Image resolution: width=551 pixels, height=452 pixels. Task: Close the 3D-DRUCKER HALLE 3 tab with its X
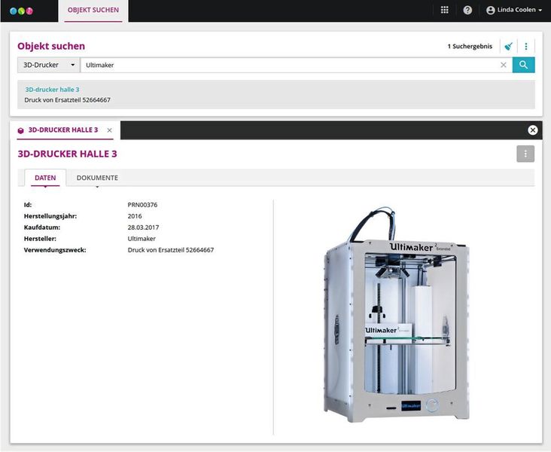pos(110,130)
